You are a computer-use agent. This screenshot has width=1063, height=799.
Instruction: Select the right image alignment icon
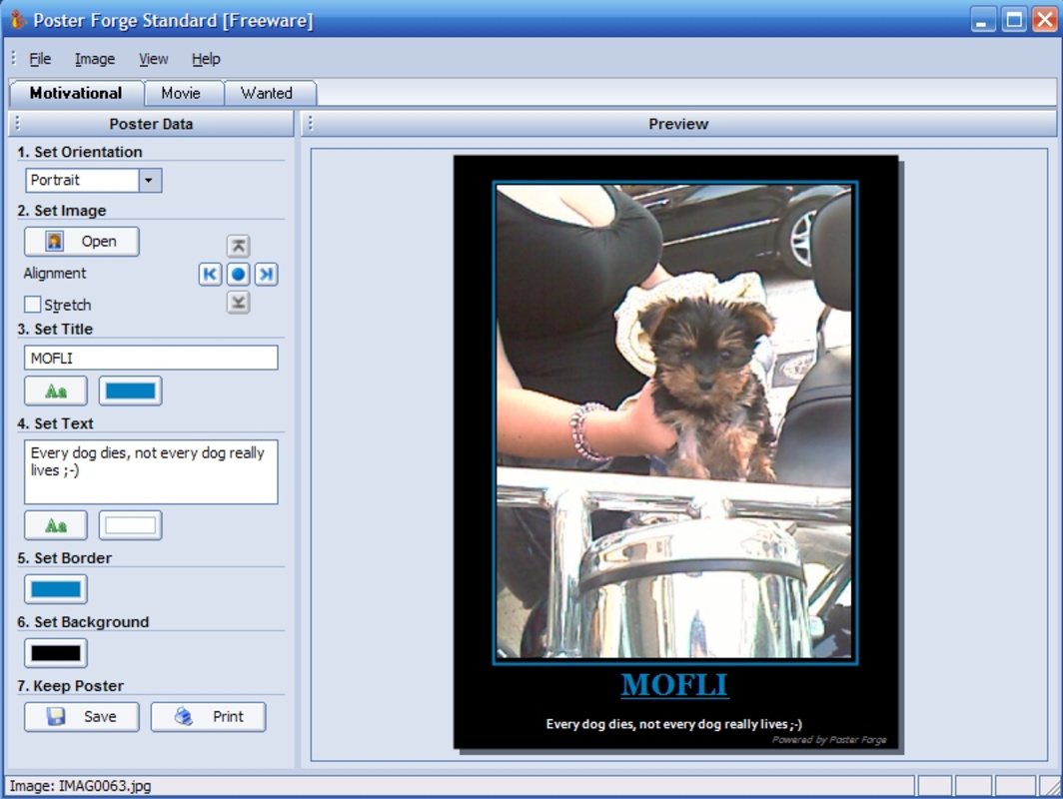[264, 273]
